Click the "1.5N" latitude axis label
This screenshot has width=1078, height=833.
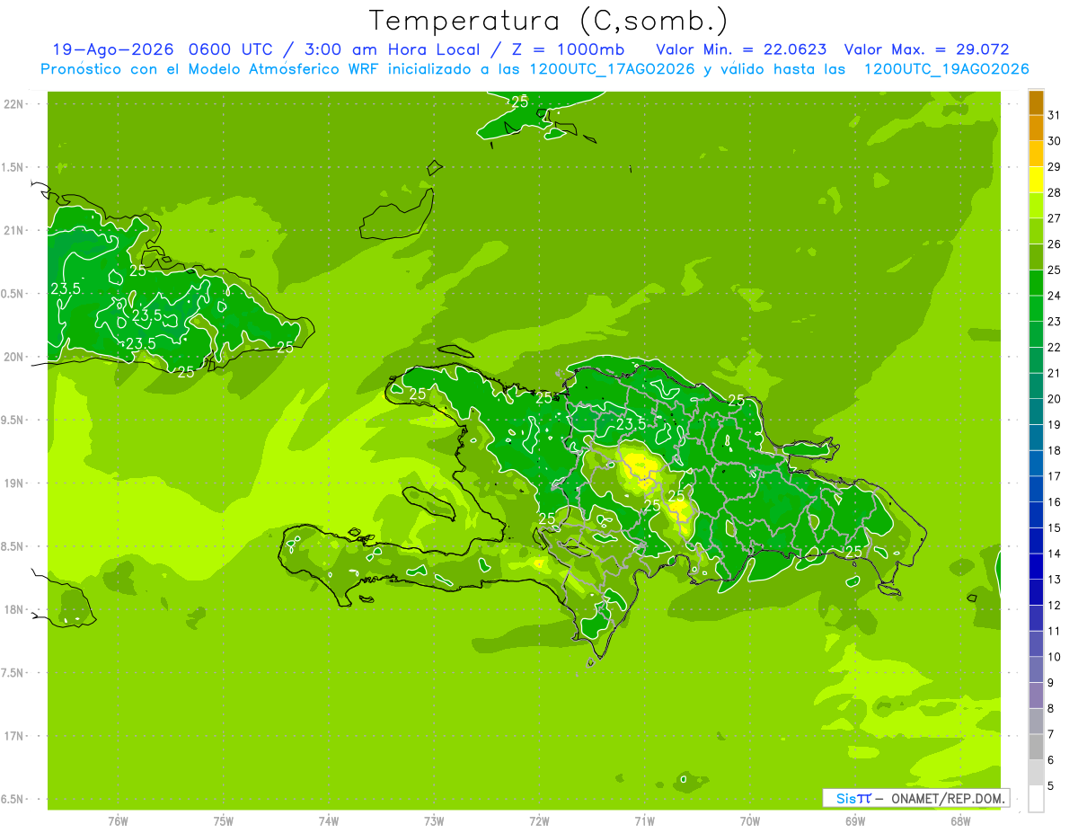pos(13,168)
